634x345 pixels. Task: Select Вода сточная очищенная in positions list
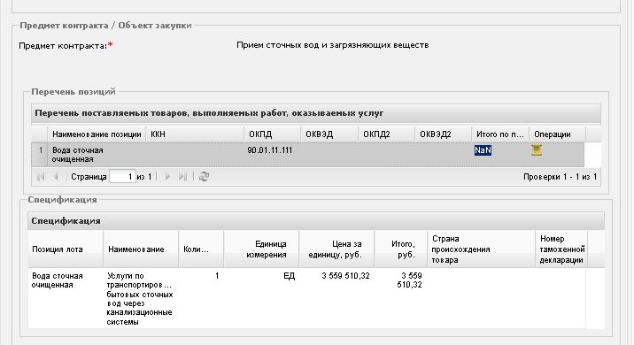tap(77, 155)
